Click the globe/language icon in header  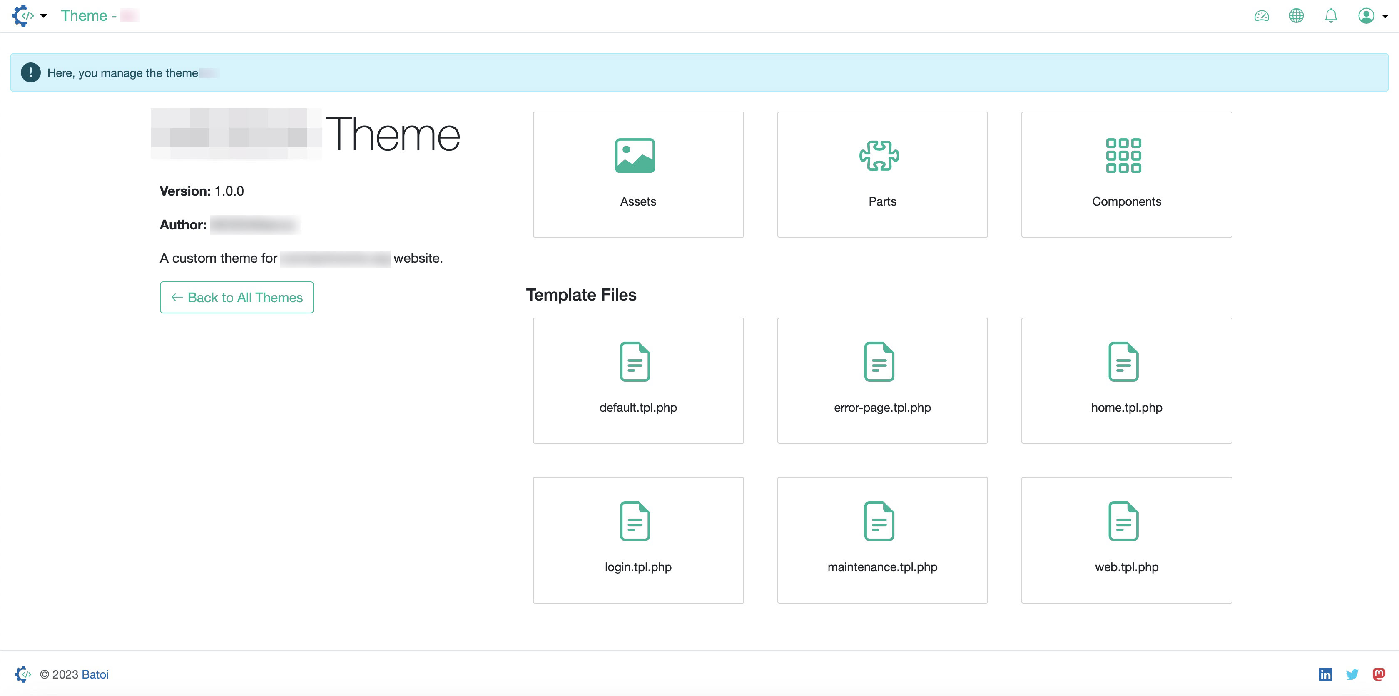pyautogui.click(x=1295, y=16)
